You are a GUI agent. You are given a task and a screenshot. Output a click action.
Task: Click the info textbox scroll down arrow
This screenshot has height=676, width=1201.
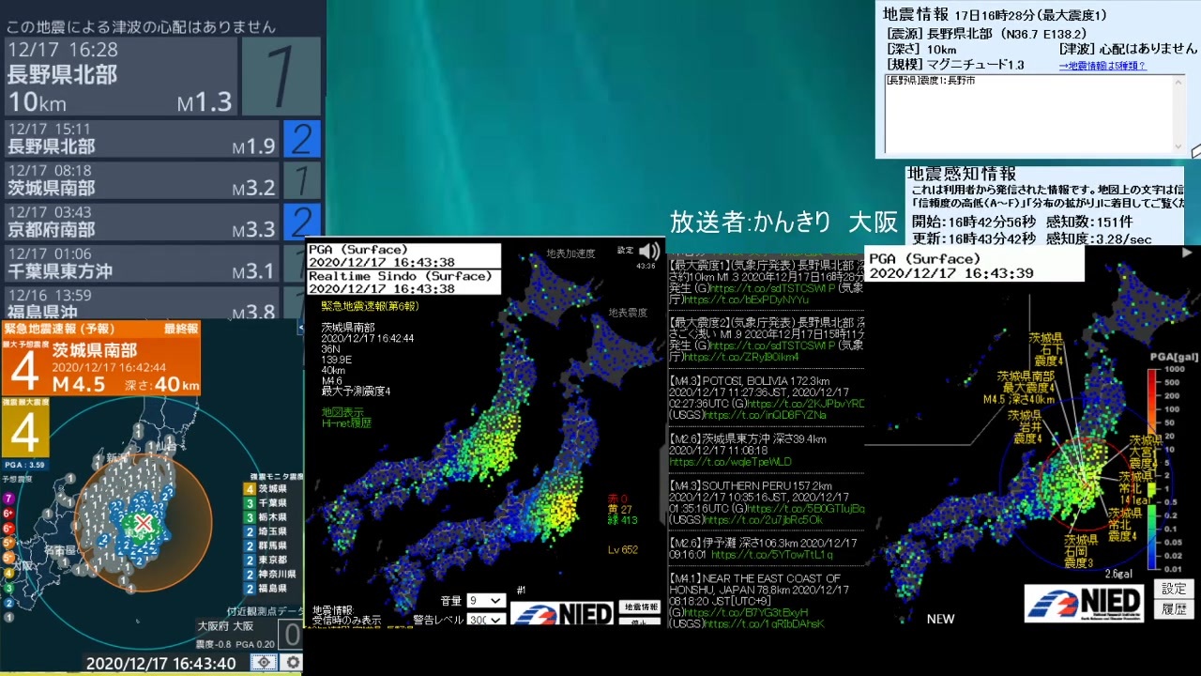tap(1178, 146)
